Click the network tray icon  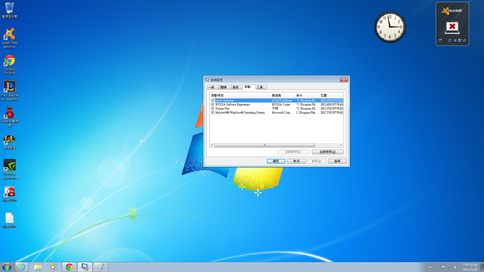[x=450, y=267]
